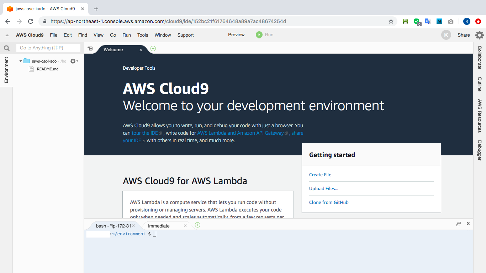Collapse the jaws-osc-kado folder
This screenshot has height=273, width=486.
click(x=21, y=61)
